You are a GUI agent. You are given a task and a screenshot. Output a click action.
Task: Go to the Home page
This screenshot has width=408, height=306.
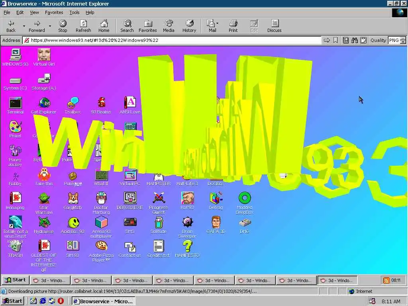[x=104, y=26]
